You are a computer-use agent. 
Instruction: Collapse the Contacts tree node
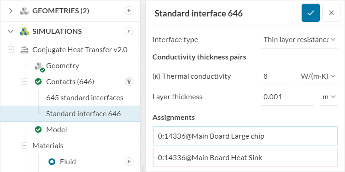25,82
